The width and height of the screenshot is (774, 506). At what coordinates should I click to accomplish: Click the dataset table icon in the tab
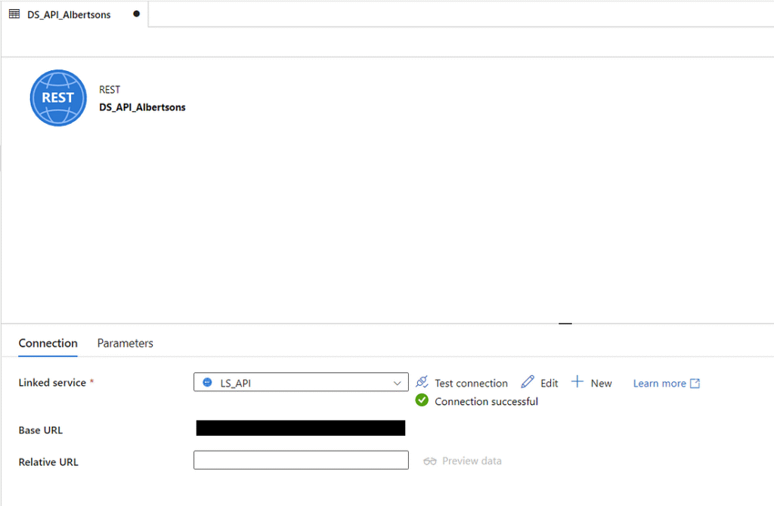tap(14, 14)
